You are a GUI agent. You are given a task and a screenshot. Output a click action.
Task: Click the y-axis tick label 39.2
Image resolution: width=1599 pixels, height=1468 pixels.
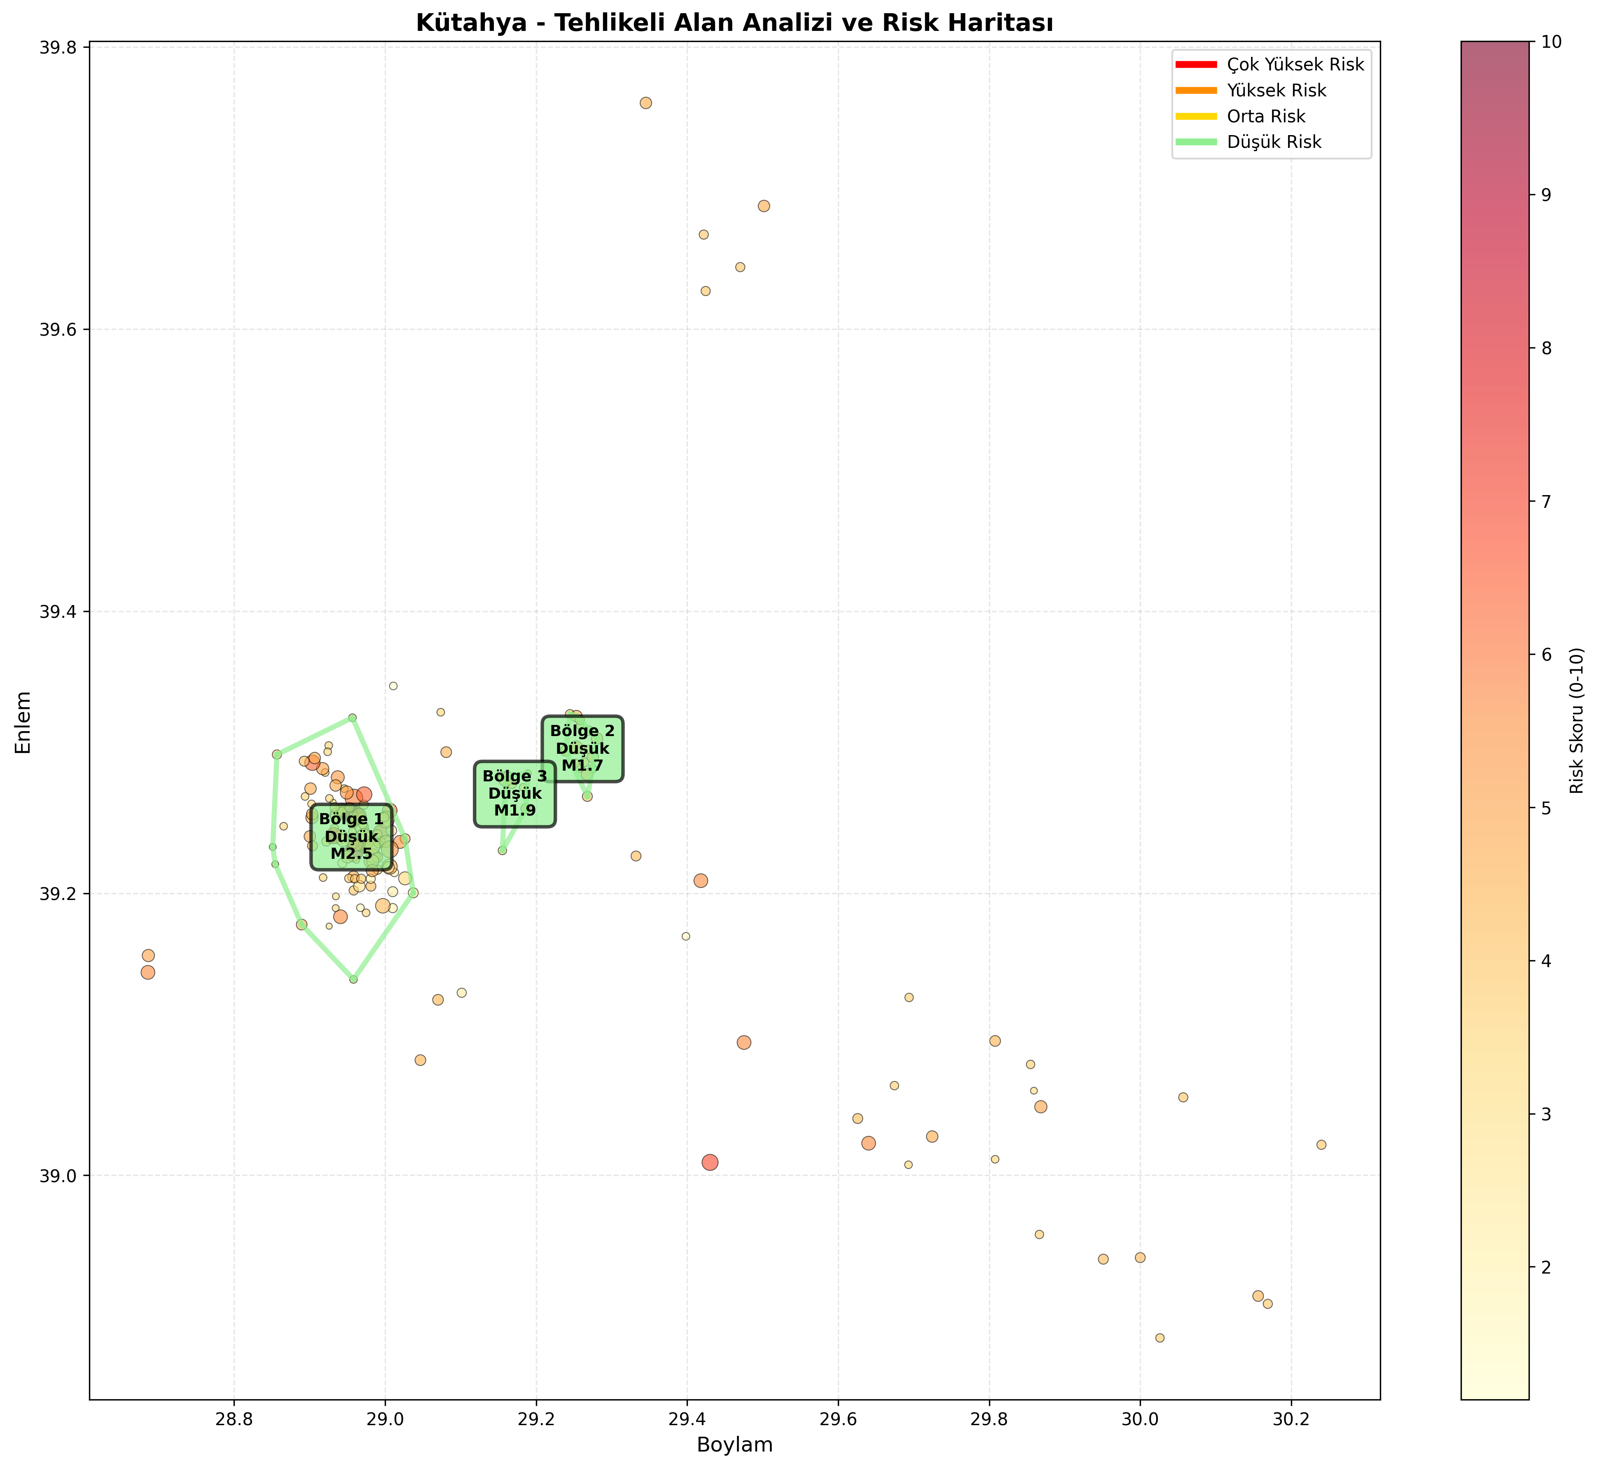(x=58, y=894)
